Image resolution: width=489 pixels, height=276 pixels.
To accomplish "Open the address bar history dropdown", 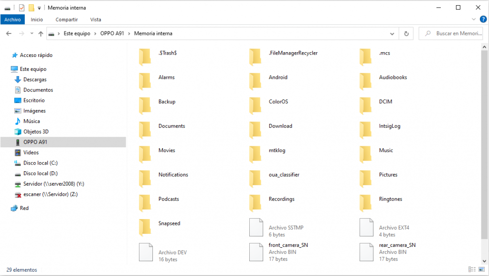I will 392,34.
